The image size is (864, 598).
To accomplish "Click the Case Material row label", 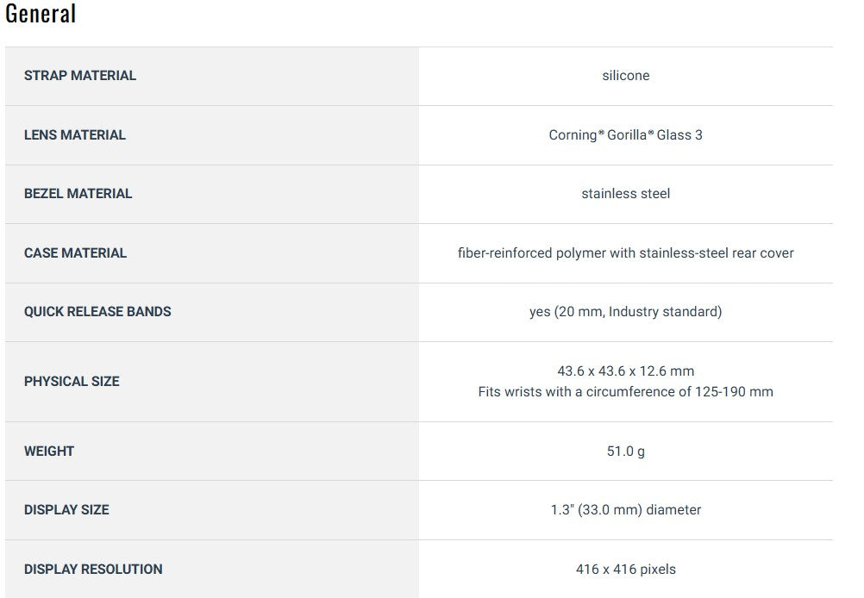I will 76,253.
